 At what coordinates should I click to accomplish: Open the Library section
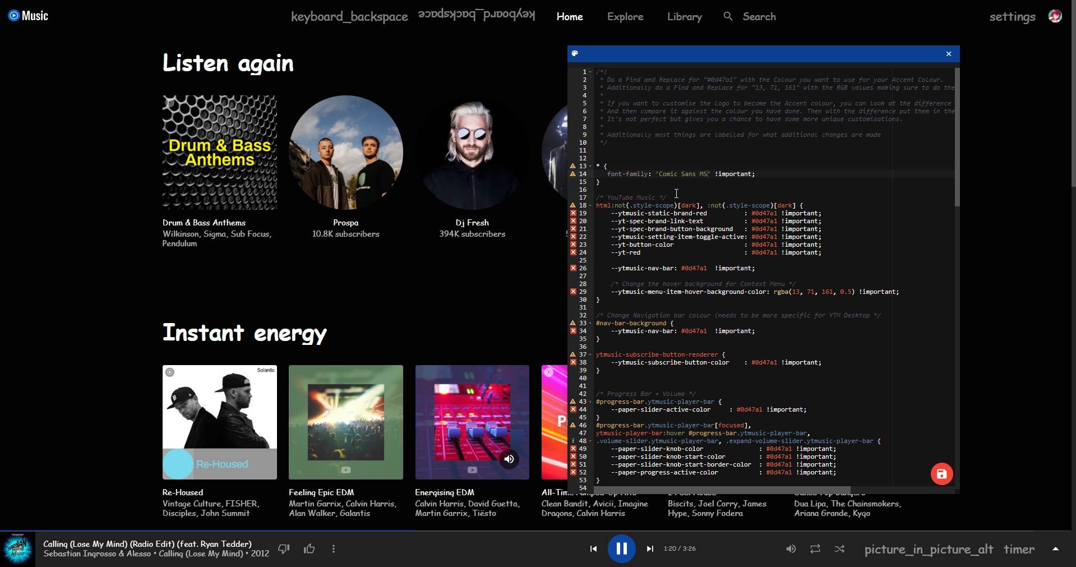point(684,16)
